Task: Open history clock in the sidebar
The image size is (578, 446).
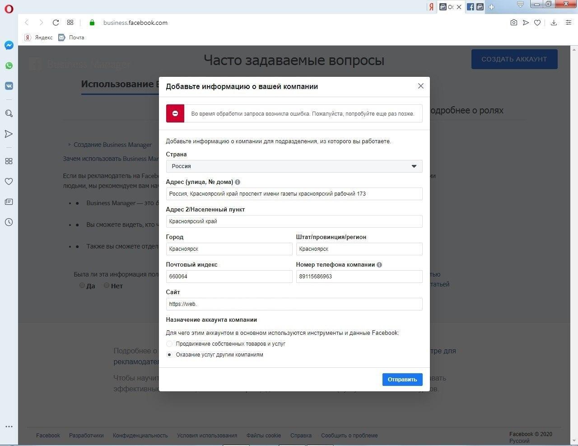Action: [9, 222]
